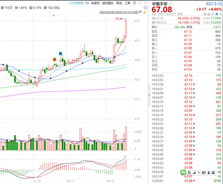
Task: Click the 25-11 date label on the time axis
Action: [x=70, y=181]
